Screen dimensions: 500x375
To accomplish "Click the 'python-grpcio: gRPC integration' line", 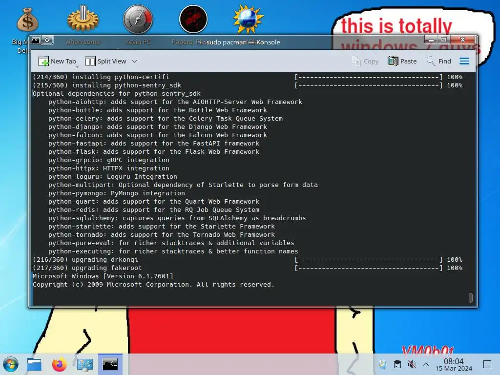I will [109, 160].
